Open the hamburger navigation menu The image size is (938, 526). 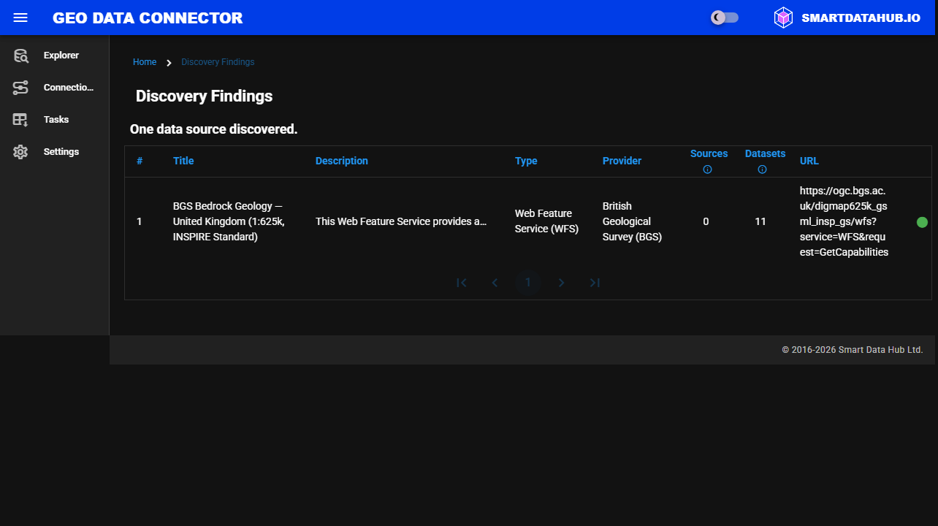(20, 18)
